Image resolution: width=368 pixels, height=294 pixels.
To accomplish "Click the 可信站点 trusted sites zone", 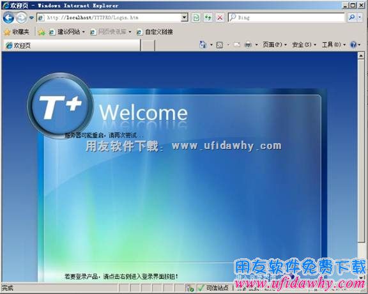I will 213,288.
